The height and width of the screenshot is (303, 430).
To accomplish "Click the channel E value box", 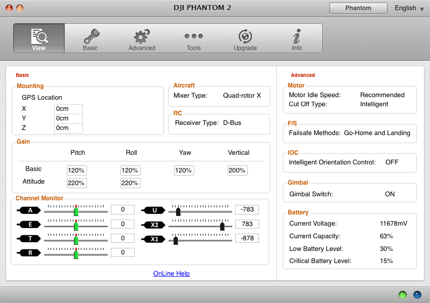I will 122,224.
